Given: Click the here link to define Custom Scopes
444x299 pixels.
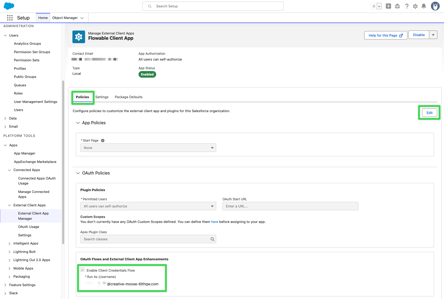Looking at the screenshot, I should tap(214, 222).
